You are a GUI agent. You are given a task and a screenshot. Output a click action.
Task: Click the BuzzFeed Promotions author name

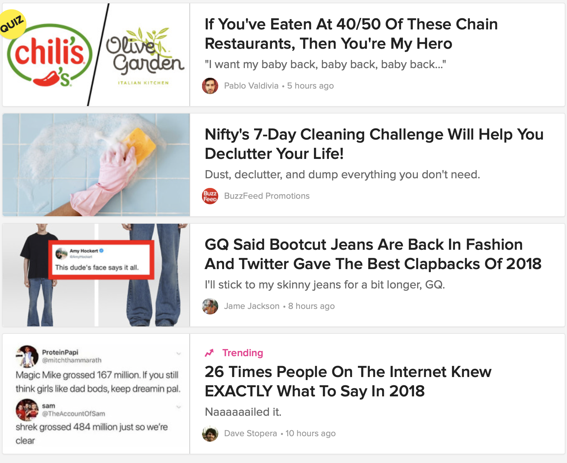(x=267, y=196)
